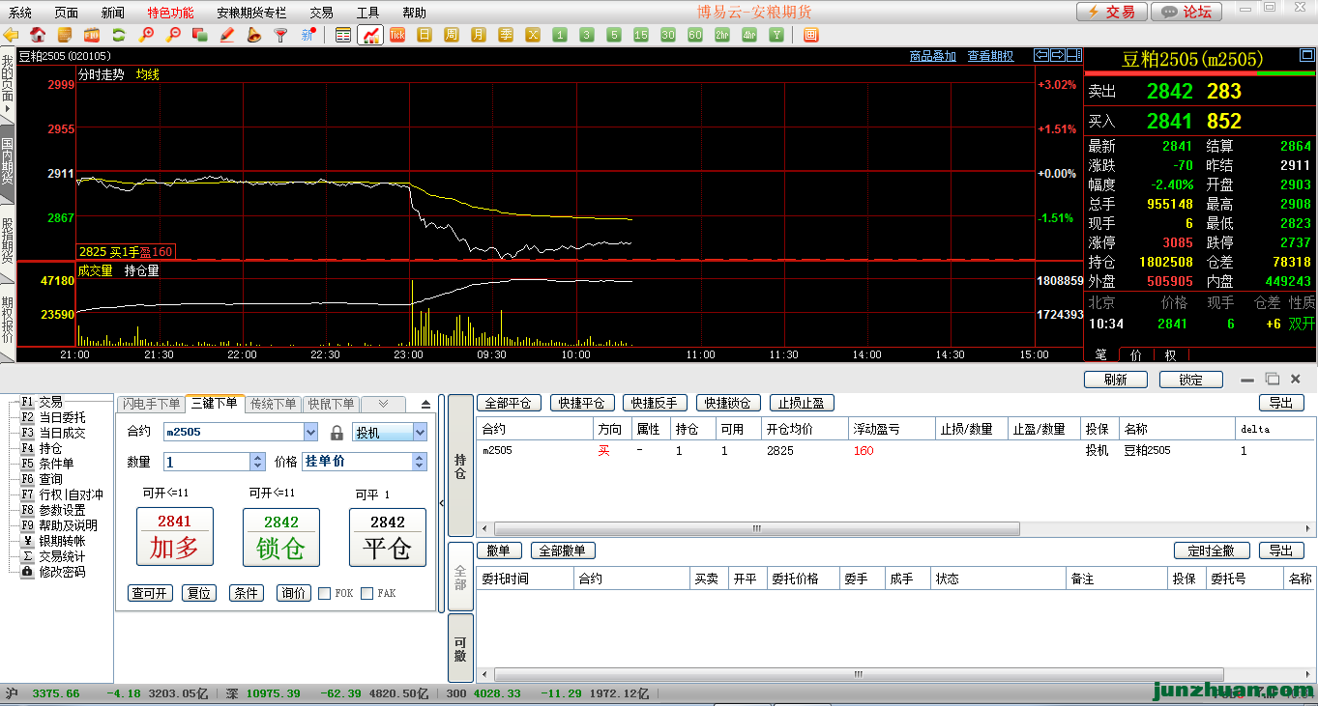Click the zoom-out magnifier toolbar icon
This screenshot has width=1318, height=706.
click(174, 35)
